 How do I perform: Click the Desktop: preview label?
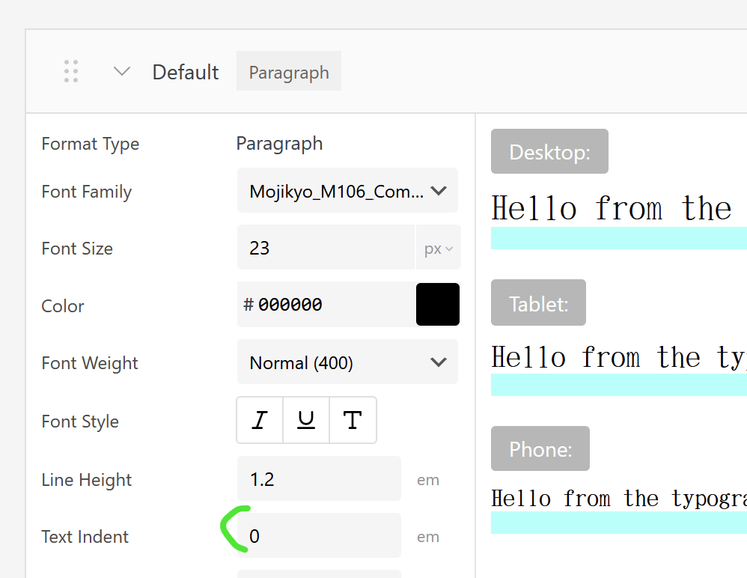point(549,151)
